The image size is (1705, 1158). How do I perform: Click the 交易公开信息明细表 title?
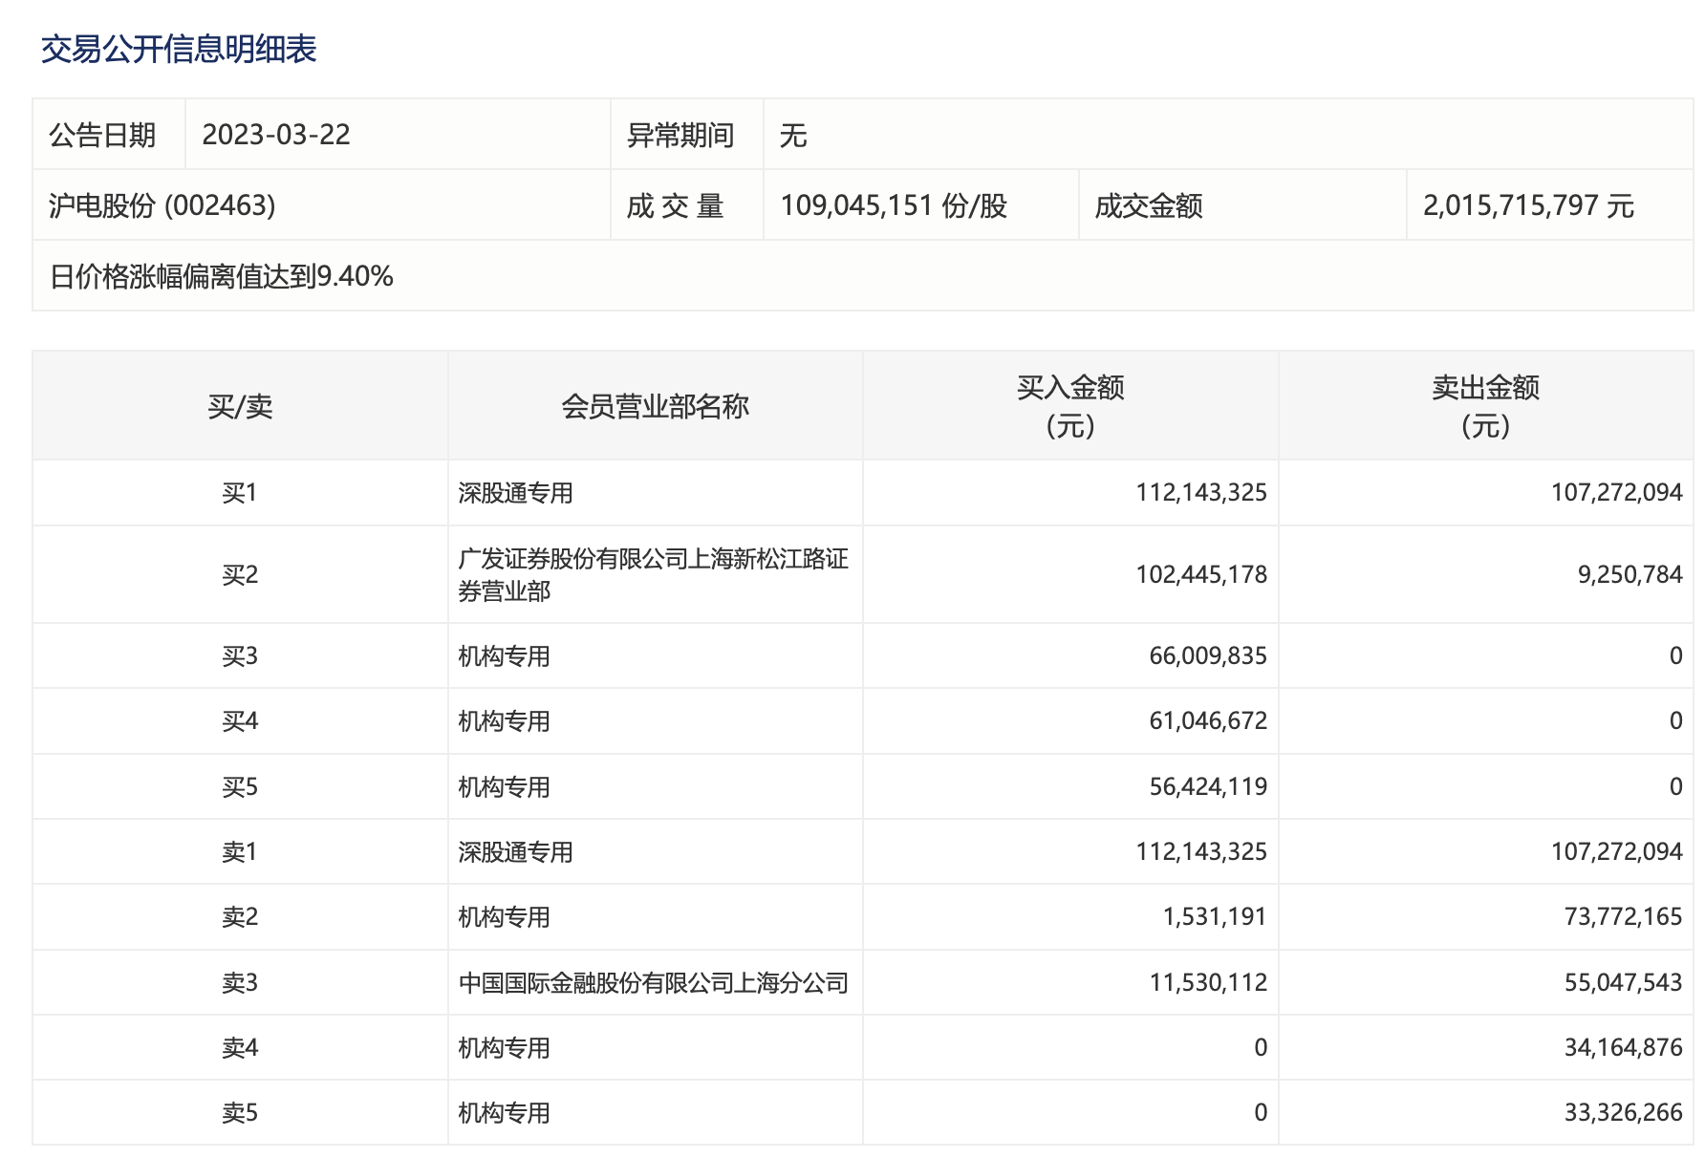coord(179,49)
